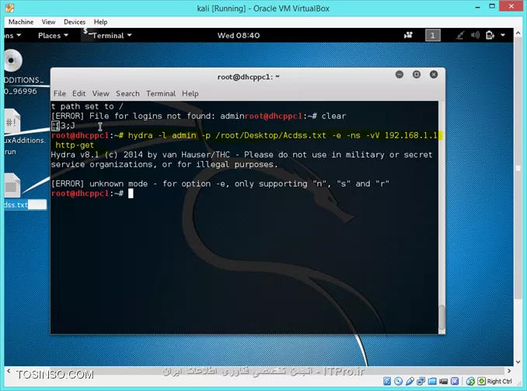Open the terminal Help menu

tap(190, 93)
